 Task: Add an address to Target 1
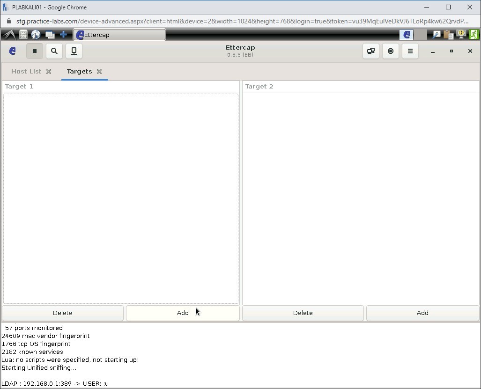(x=182, y=313)
